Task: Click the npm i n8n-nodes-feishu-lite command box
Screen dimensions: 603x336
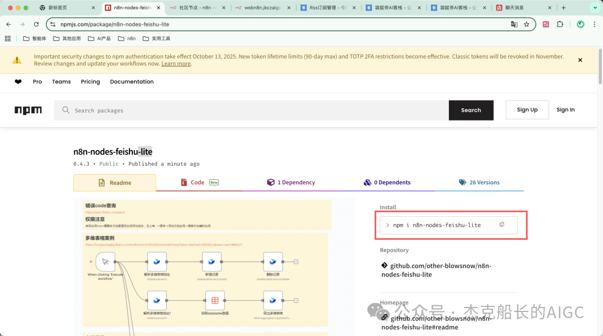Action: click(448, 225)
